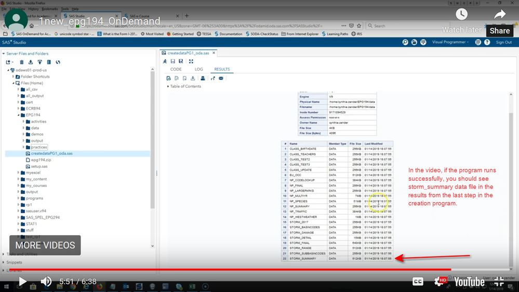Switch to the LOG tab
This screenshot has height=292, width=519.
pyautogui.click(x=198, y=69)
